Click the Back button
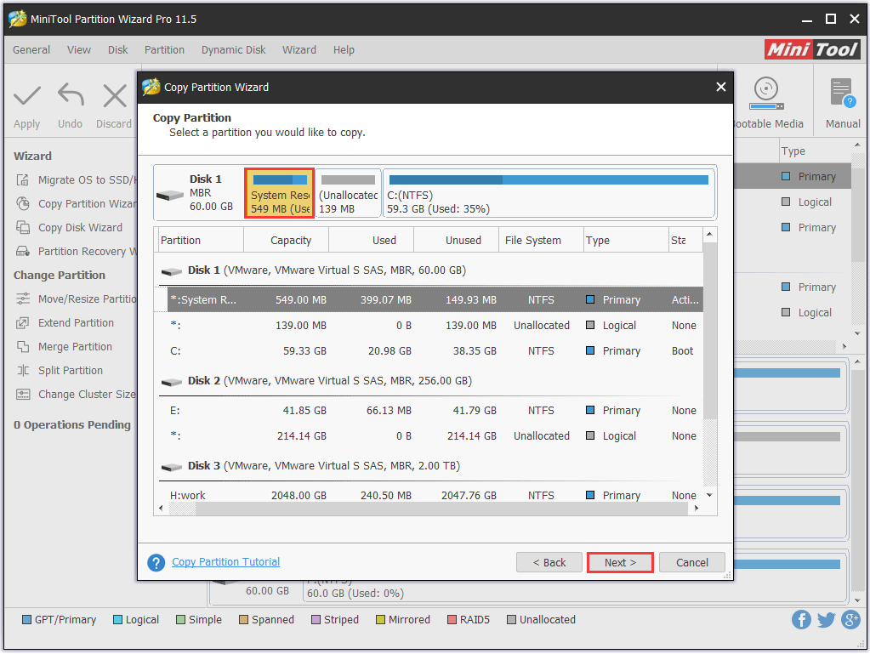The image size is (870, 654). tap(549, 562)
